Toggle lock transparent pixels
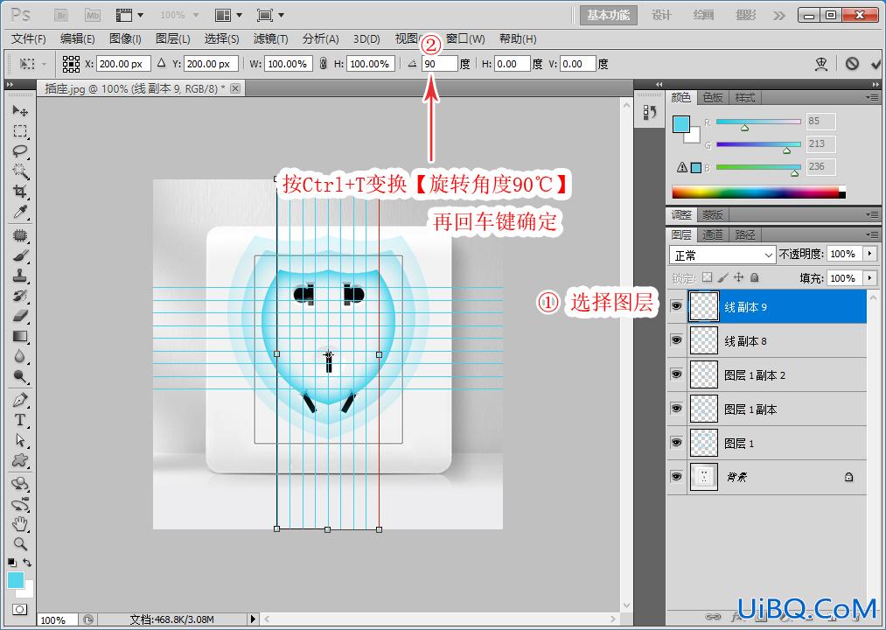The height and width of the screenshot is (630, 886). pyautogui.click(x=707, y=277)
